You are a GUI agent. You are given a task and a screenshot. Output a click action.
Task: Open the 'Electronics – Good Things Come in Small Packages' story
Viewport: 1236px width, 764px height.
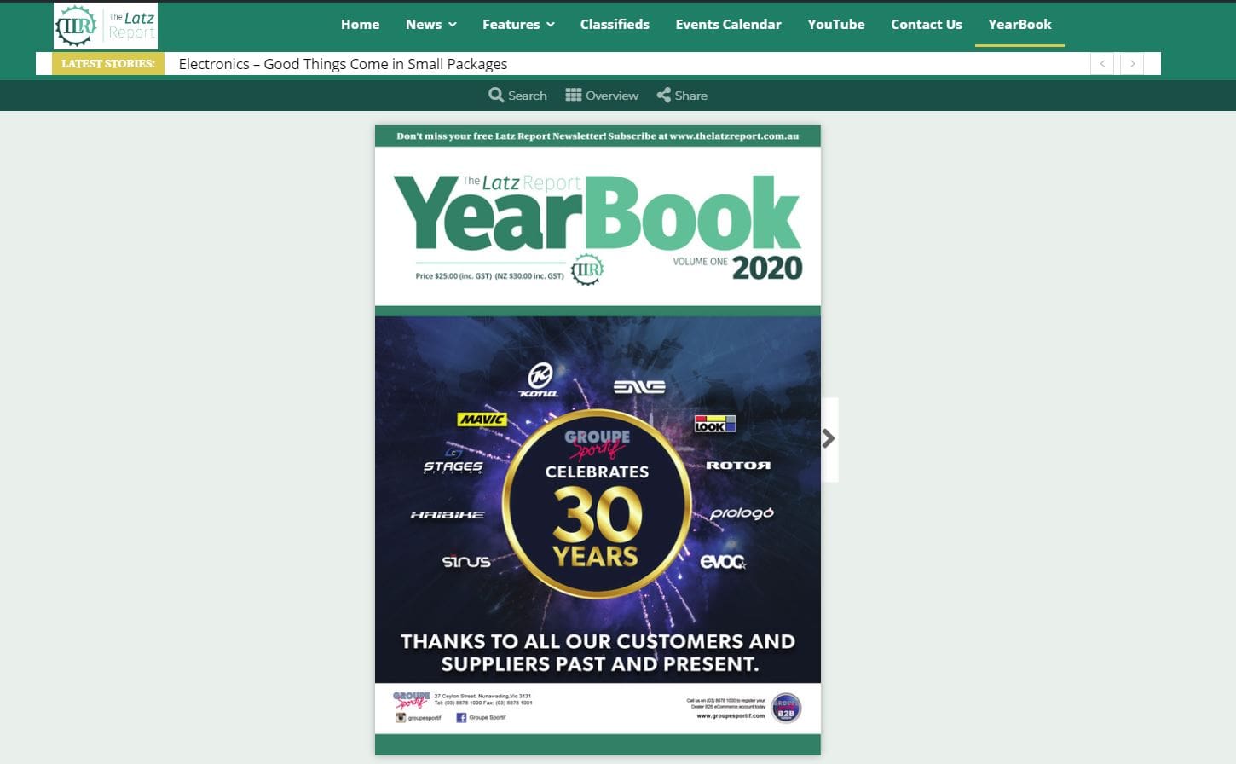click(x=343, y=64)
